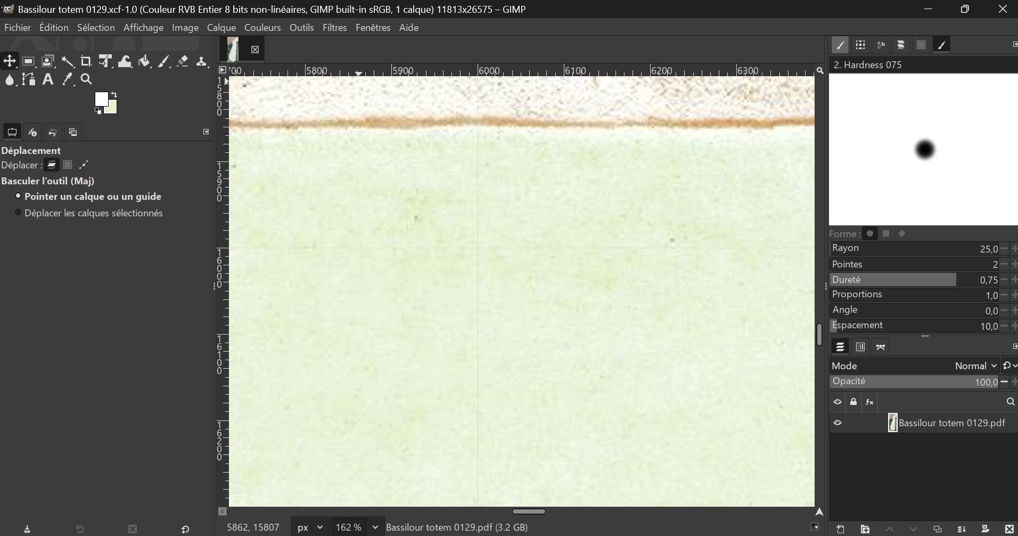Add a layer mask with the mask icon

point(986,529)
